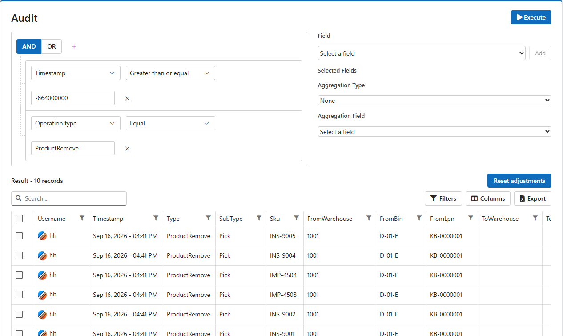Open filter icon on Username column
The height and width of the screenshot is (336, 563).
pos(82,218)
